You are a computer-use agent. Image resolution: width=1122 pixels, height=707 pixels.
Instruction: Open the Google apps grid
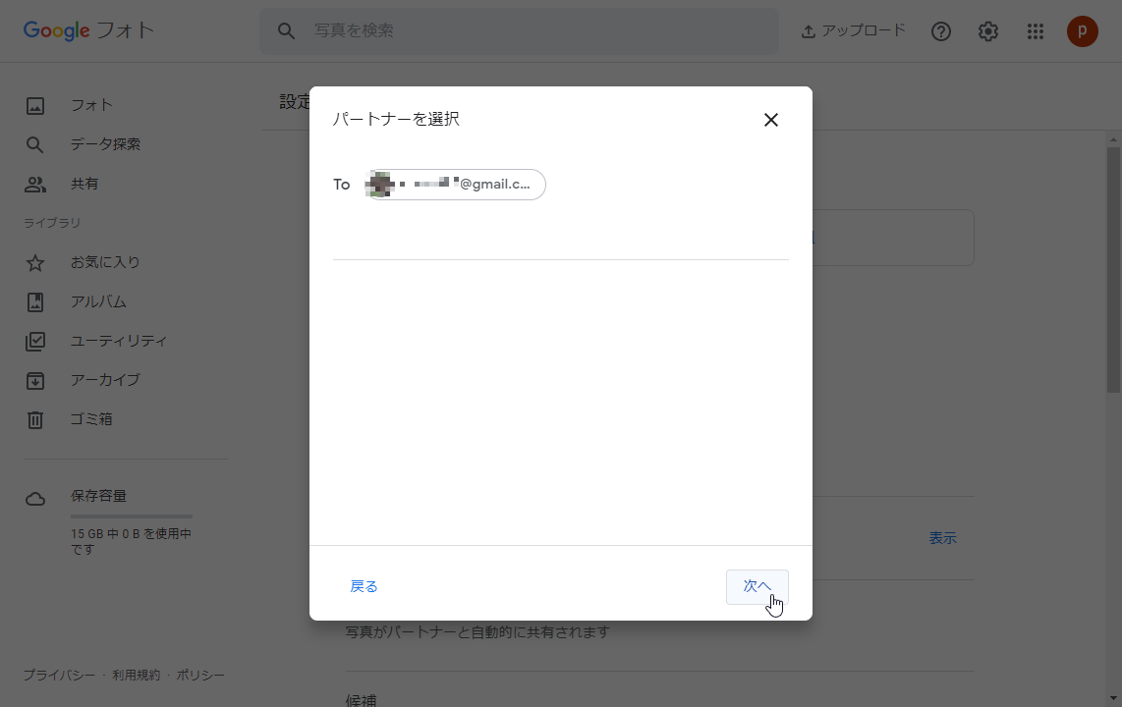click(x=1035, y=30)
